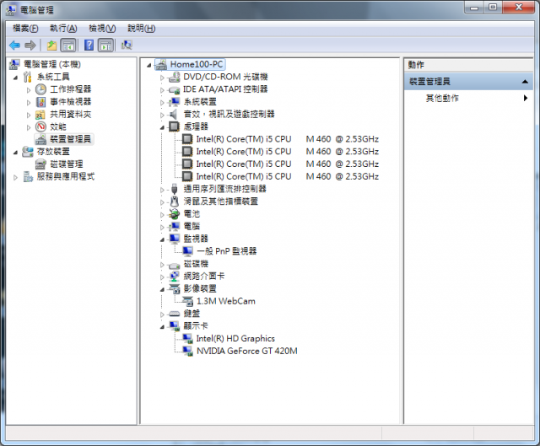Collapse the 影像裝置 node arrow
This screenshot has width=540, height=446.
[x=162, y=290]
